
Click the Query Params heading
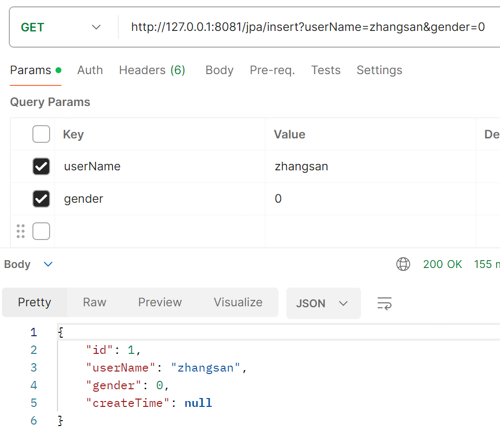[x=50, y=102]
